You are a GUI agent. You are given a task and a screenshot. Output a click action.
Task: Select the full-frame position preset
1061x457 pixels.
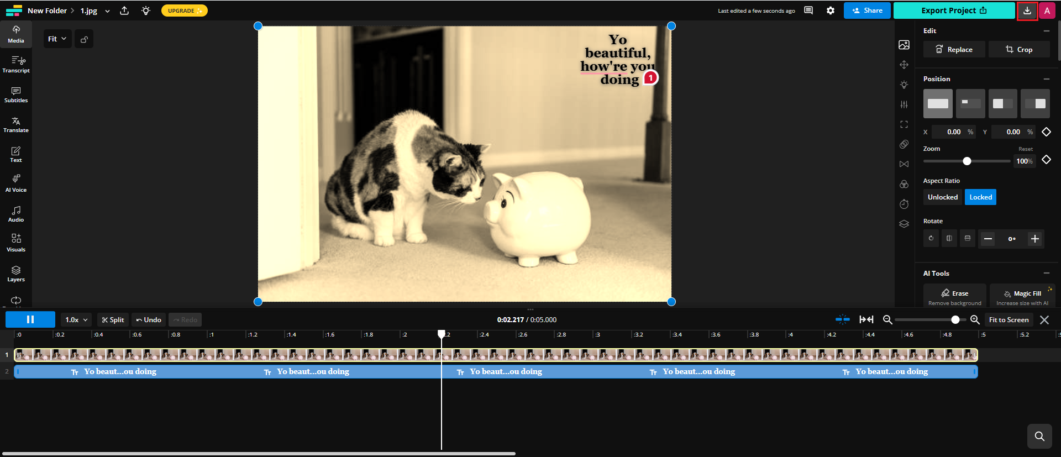click(938, 103)
